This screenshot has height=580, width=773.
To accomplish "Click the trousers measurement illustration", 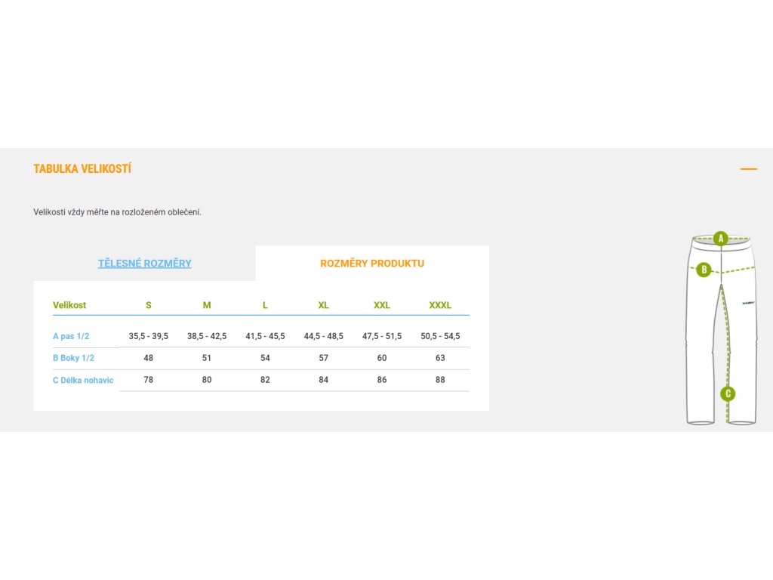I will tap(721, 328).
